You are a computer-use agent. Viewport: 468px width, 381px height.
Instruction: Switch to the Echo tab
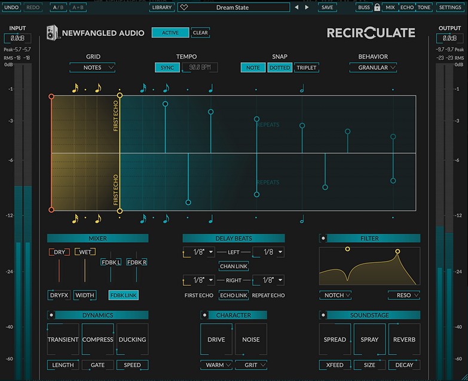[x=407, y=7]
